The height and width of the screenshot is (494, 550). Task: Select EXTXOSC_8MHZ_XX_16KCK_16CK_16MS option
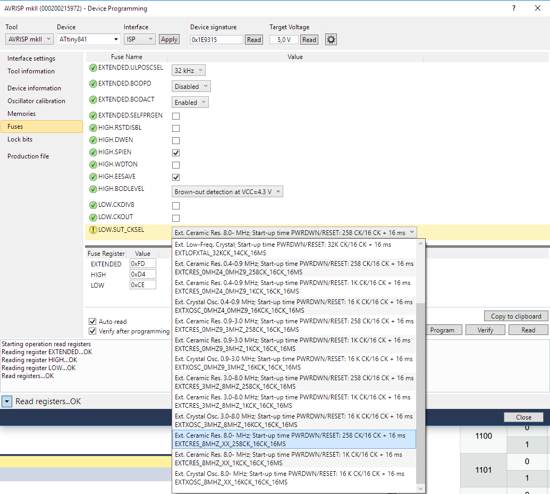click(294, 478)
